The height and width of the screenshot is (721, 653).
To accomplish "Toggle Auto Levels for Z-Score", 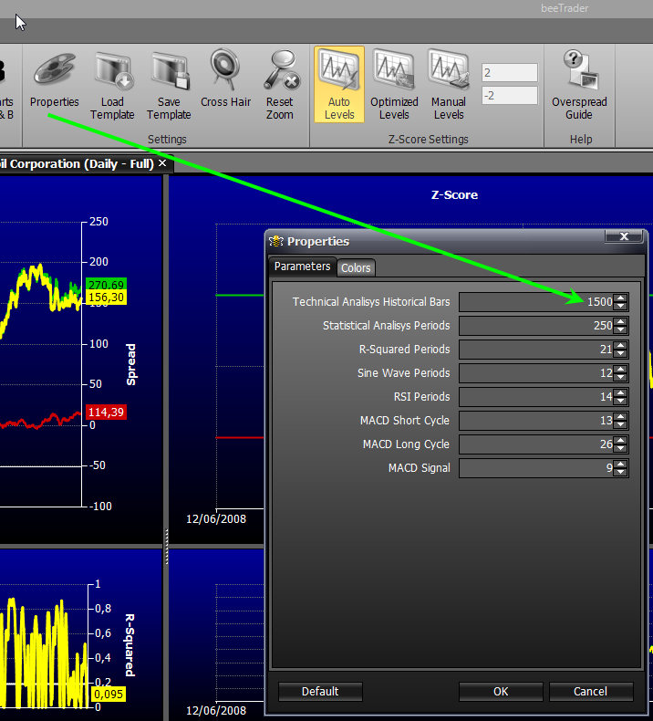I will pyautogui.click(x=339, y=84).
